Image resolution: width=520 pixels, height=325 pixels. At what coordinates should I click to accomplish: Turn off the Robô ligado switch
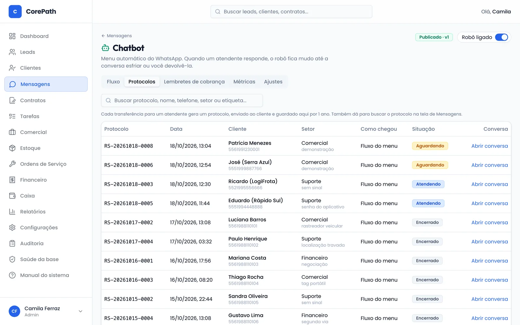(x=501, y=37)
